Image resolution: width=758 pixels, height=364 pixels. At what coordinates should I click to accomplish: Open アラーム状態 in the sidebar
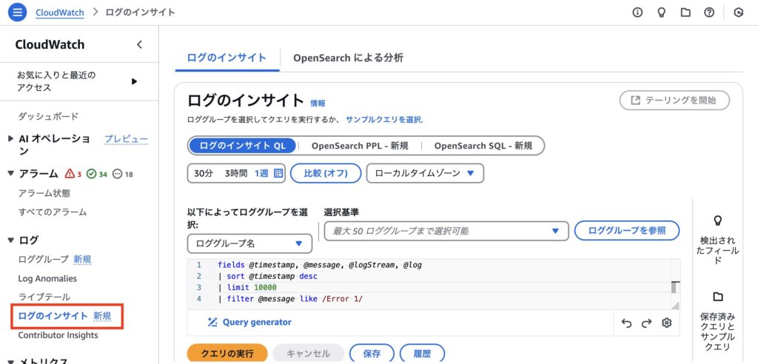coord(44,193)
